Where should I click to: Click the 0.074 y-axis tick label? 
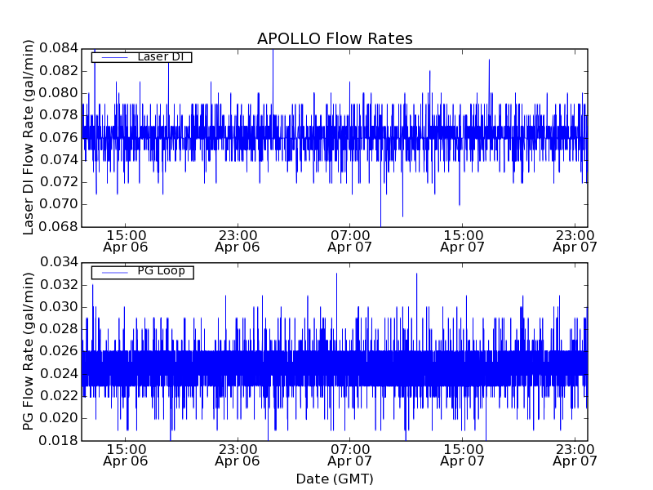(59, 160)
